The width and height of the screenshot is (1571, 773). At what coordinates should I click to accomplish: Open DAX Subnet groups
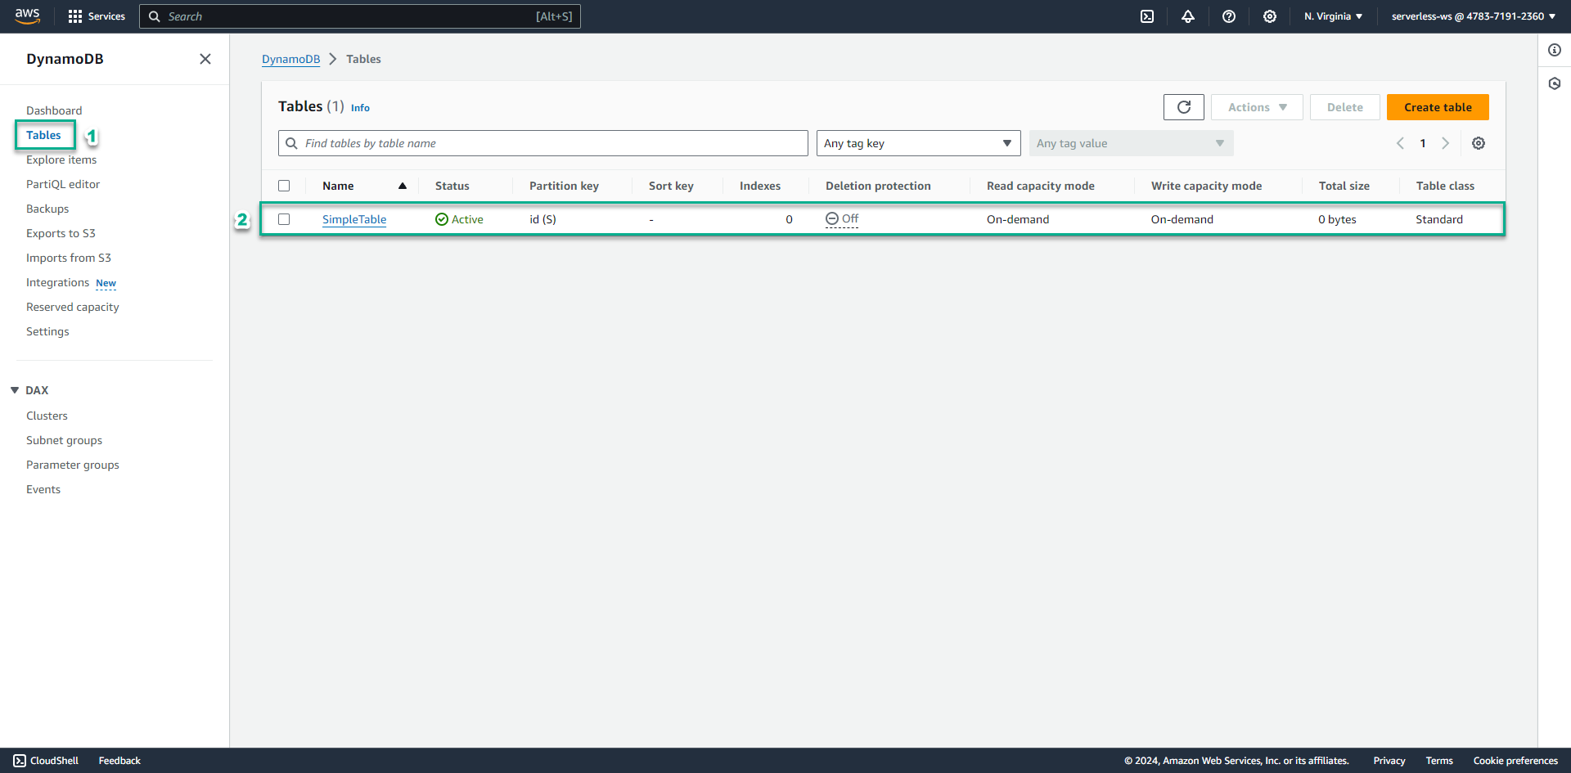coord(64,440)
